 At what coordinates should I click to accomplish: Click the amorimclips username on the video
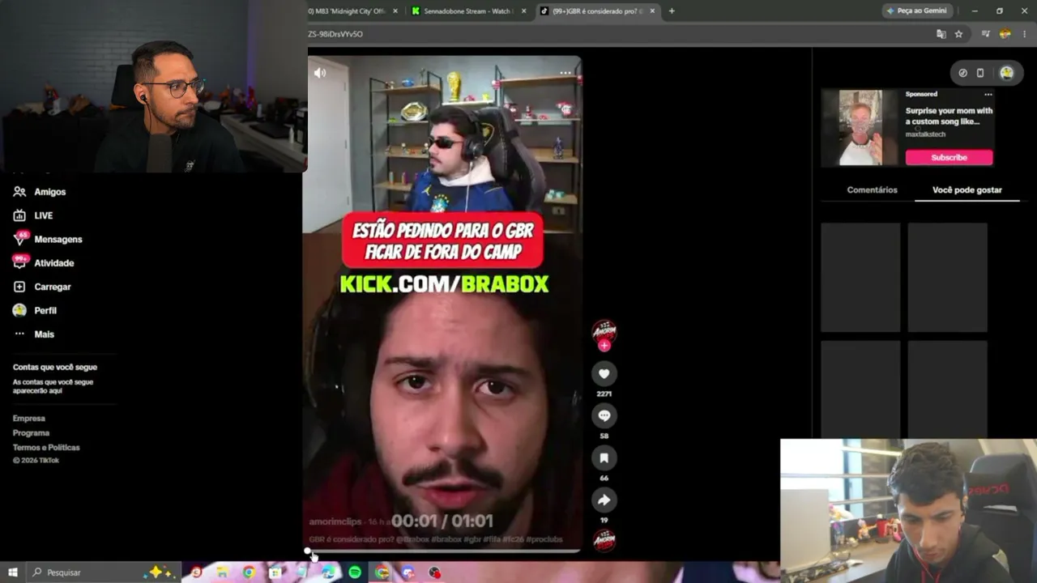coord(335,522)
